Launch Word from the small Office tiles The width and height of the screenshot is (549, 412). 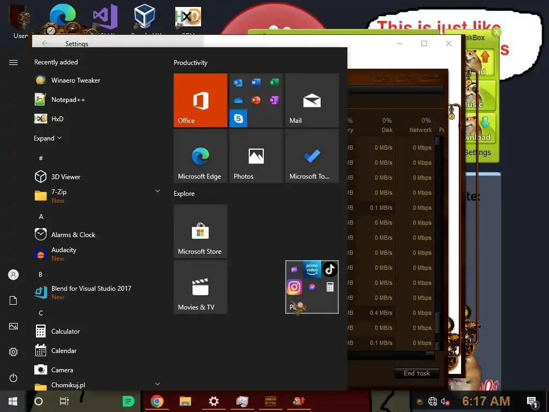point(256,82)
